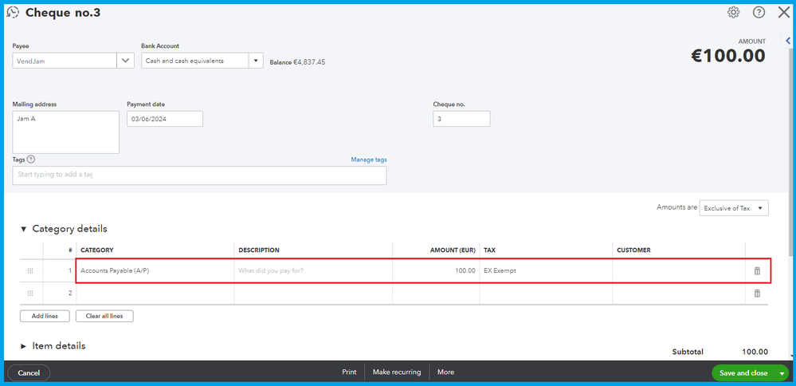The width and height of the screenshot is (796, 386).
Task: Click the drag handle for line 1
Action: pyautogui.click(x=30, y=271)
